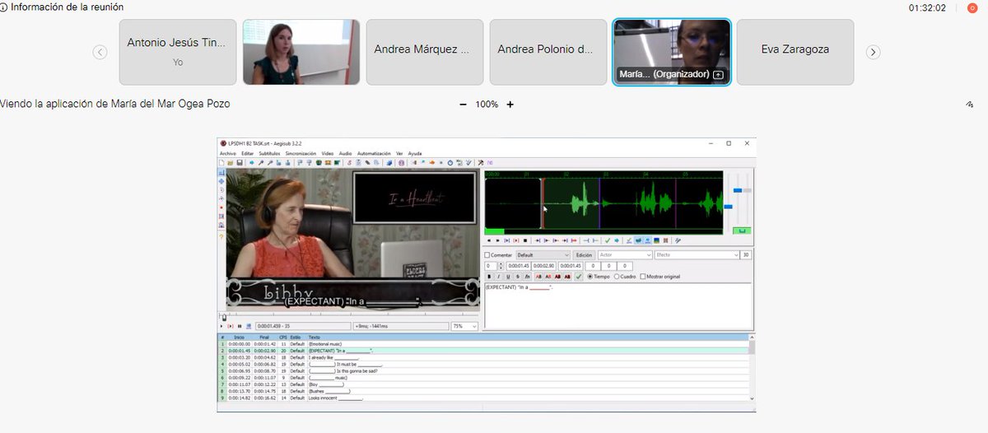Pause video playback button
988x433 pixels.
(x=240, y=326)
